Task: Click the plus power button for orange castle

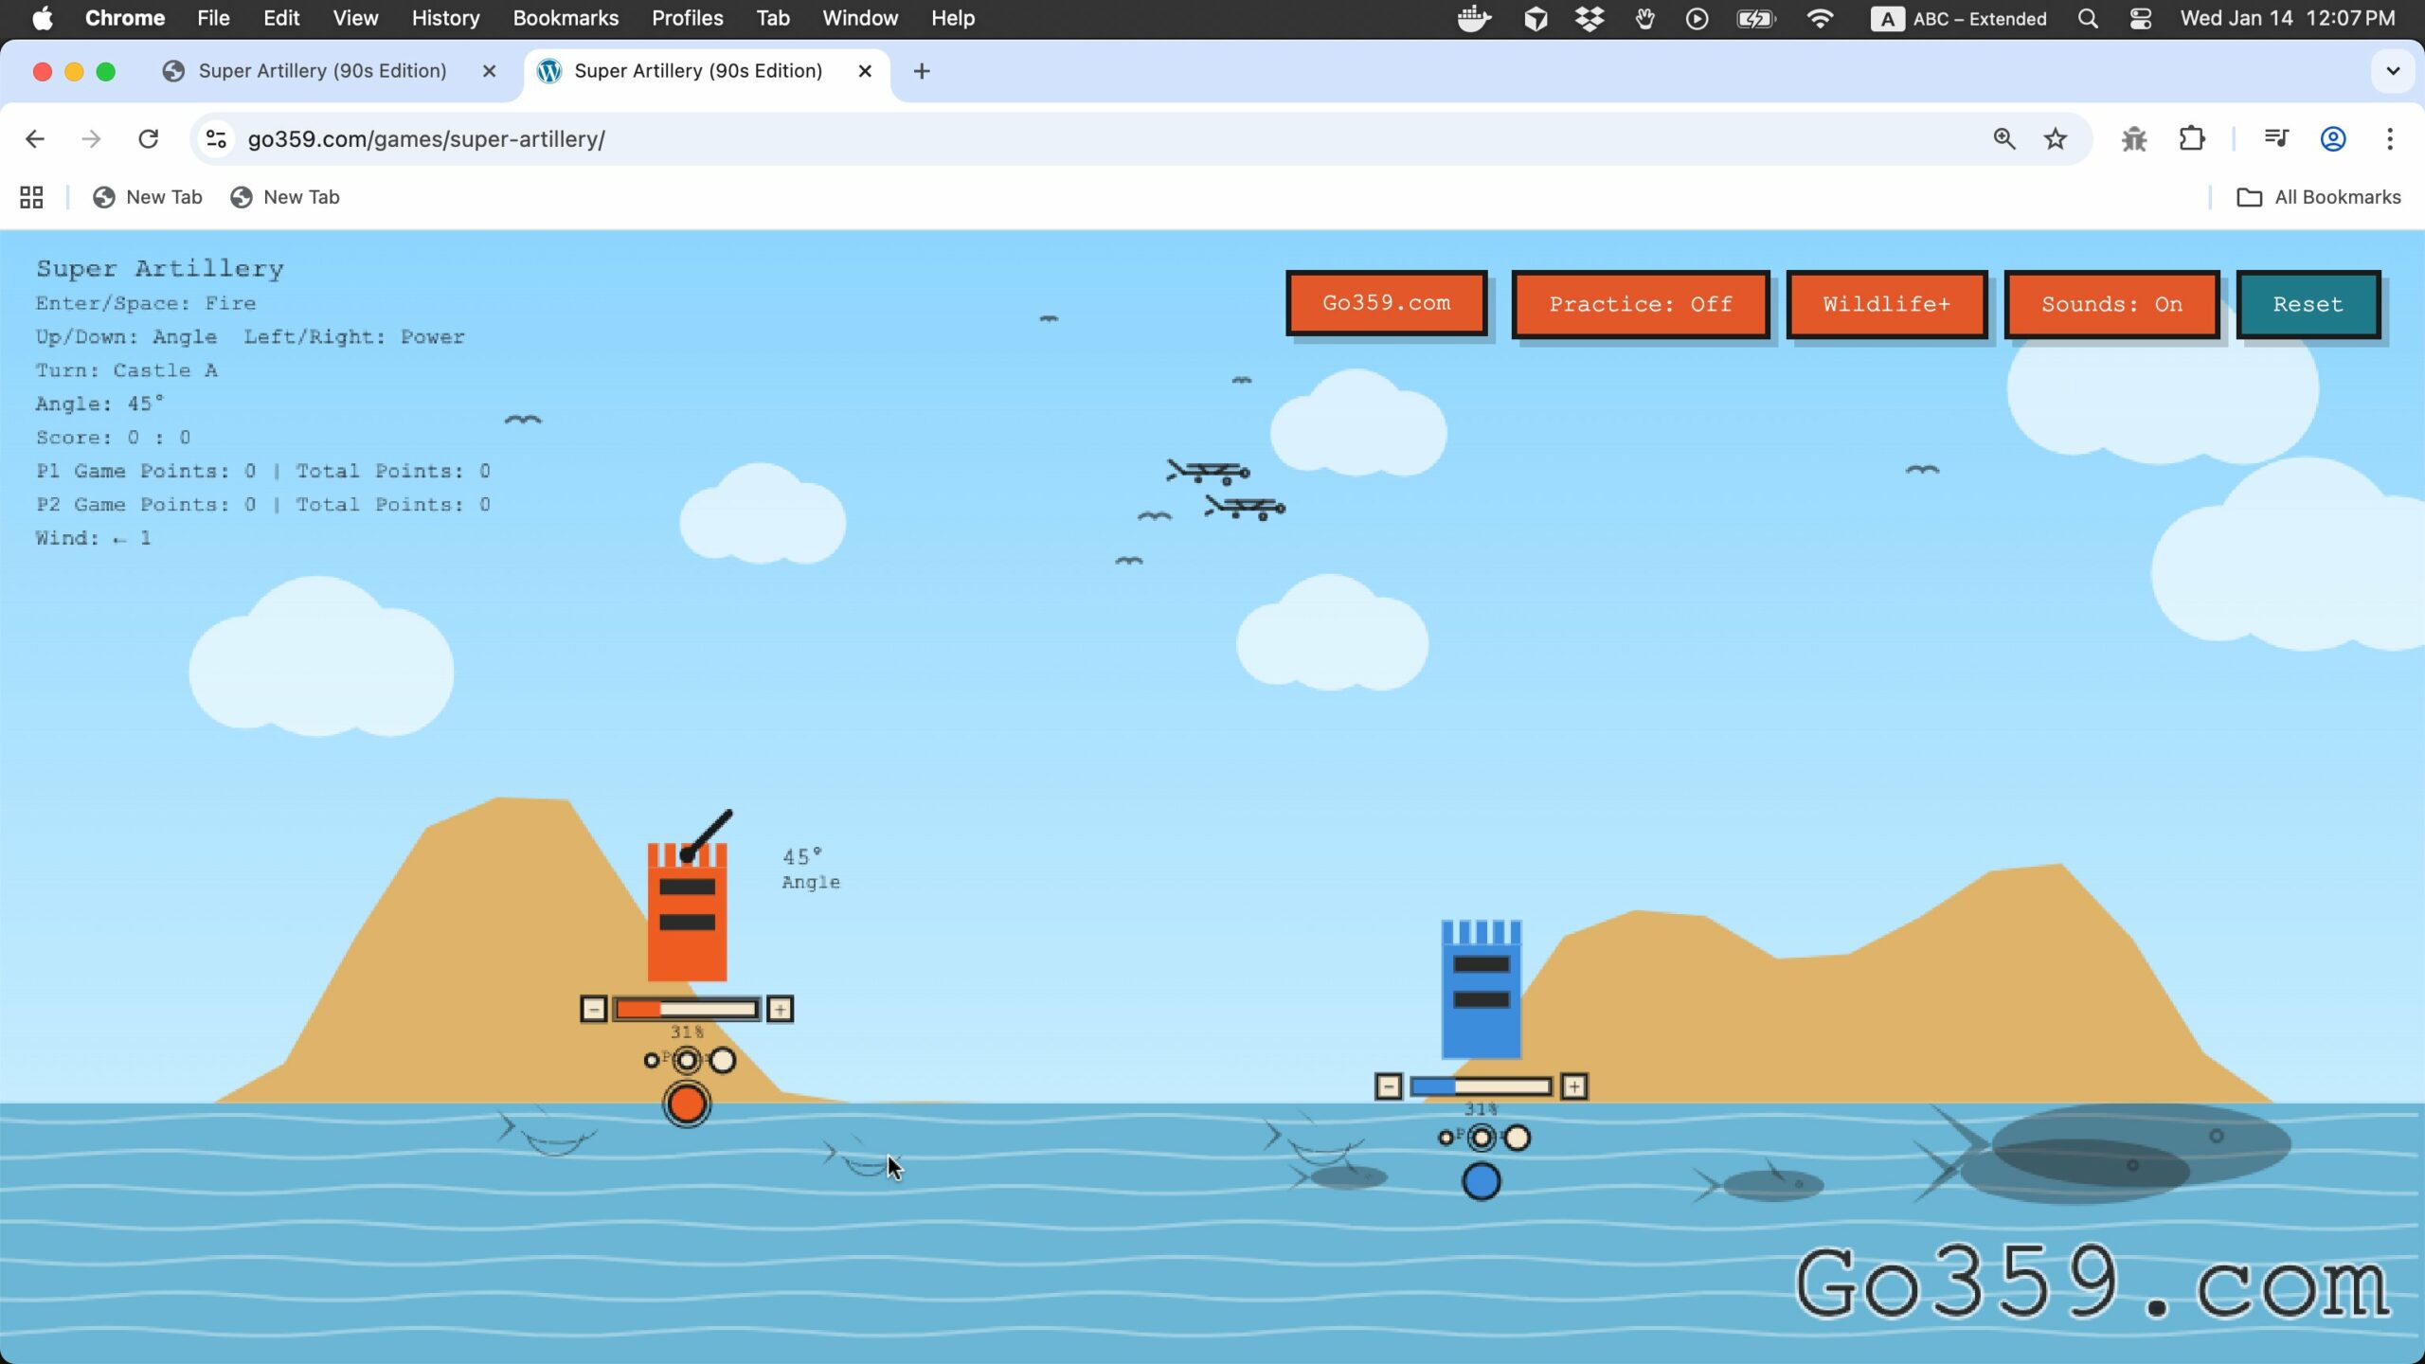Action: [780, 1009]
